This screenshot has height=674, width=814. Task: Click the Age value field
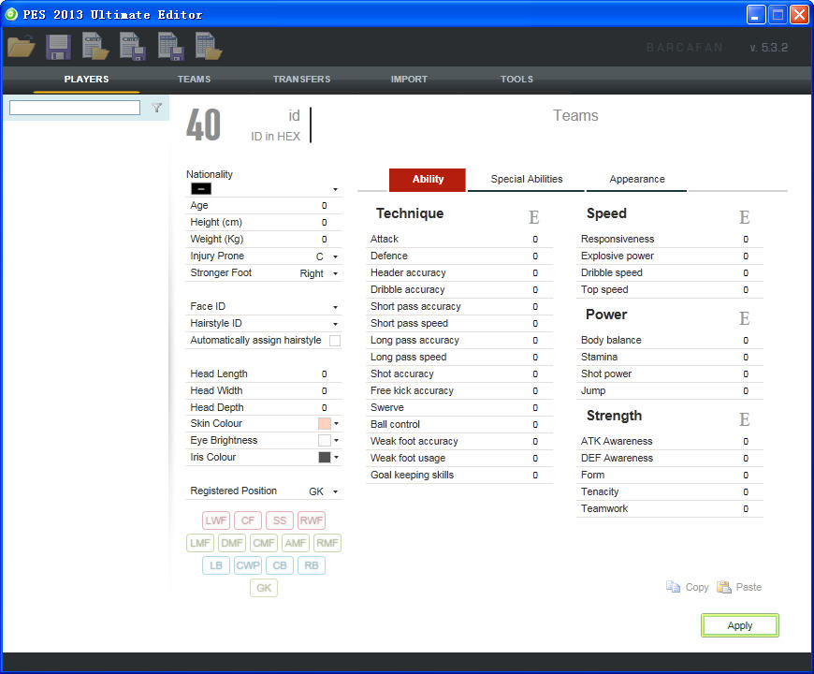point(324,206)
